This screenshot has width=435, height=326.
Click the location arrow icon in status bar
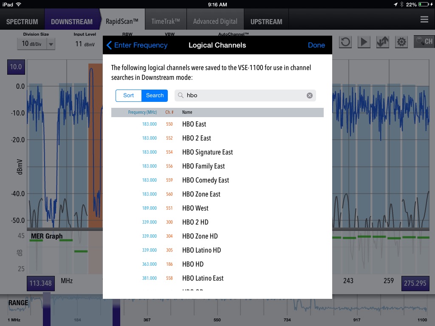(x=395, y=4)
